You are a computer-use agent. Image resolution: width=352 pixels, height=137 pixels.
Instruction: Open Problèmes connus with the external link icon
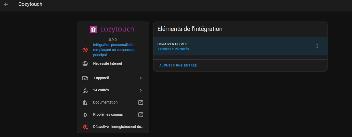click(x=141, y=115)
